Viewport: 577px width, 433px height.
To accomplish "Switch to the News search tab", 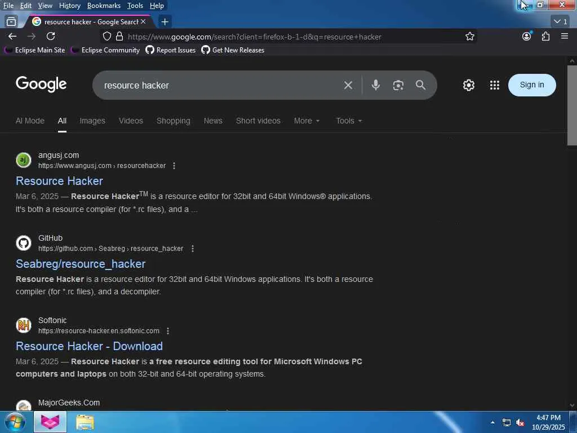I will [213, 121].
